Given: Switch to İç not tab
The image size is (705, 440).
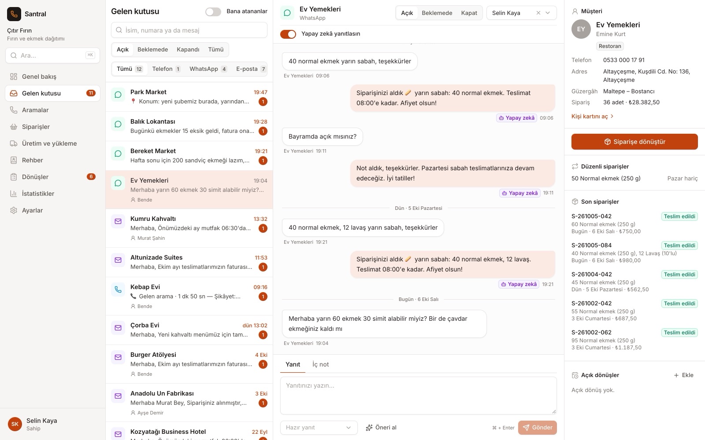Looking at the screenshot, I should pos(320,364).
